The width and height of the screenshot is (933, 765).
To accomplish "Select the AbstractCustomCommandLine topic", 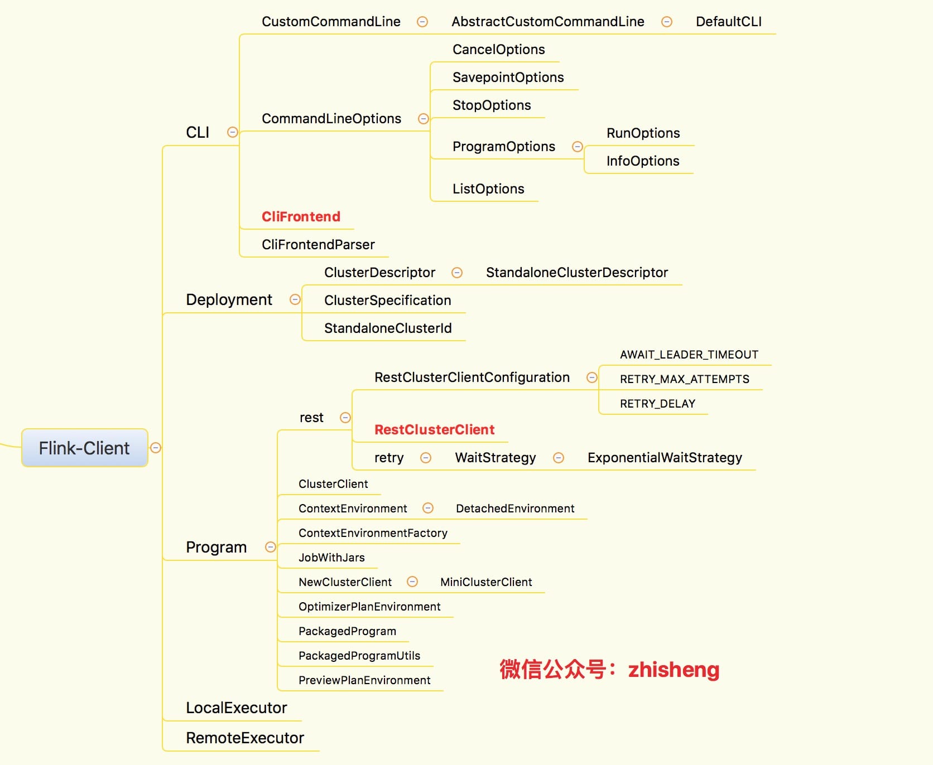I will click(548, 22).
